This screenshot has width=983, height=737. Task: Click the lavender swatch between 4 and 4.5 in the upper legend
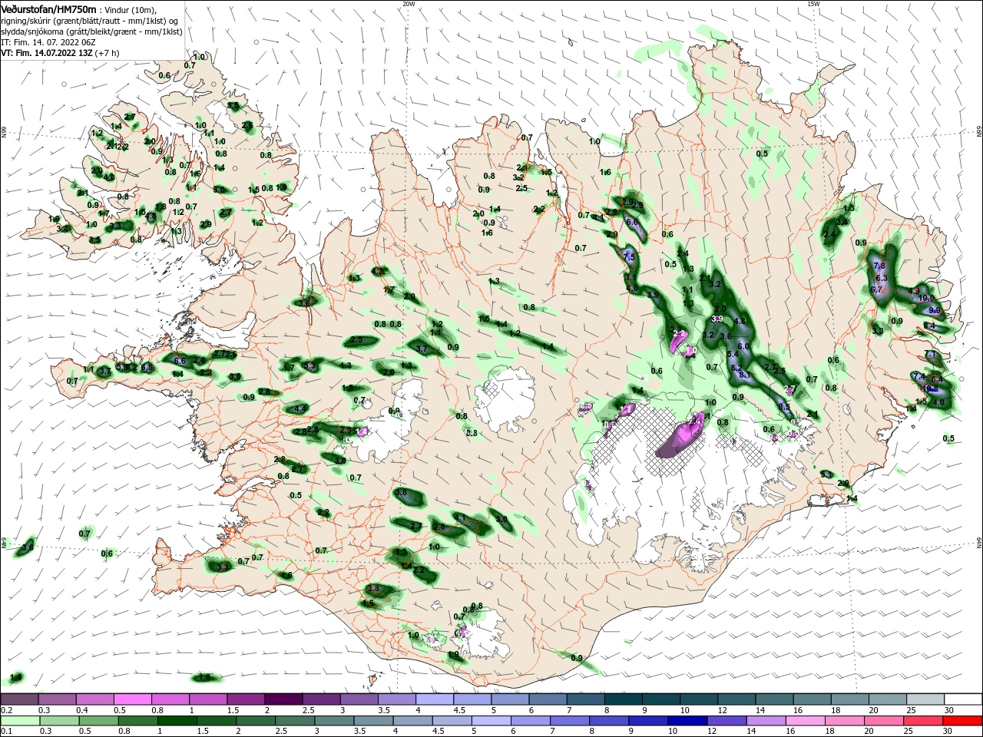coord(435,699)
